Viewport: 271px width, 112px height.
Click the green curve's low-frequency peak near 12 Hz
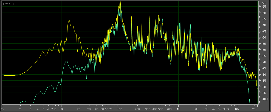click(67, 61)
